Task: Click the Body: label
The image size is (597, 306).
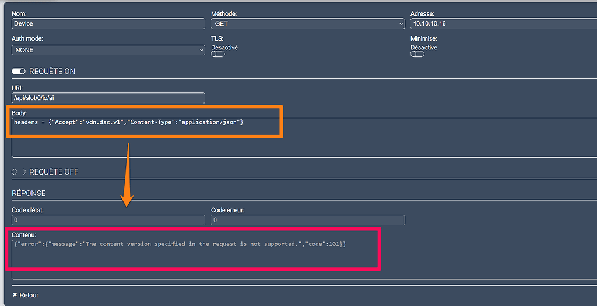Action: pyautogui.click(x=19, y=113)
